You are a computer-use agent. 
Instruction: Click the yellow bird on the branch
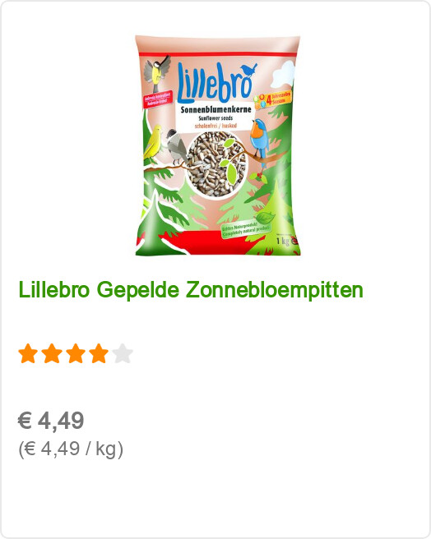(153, 145)
